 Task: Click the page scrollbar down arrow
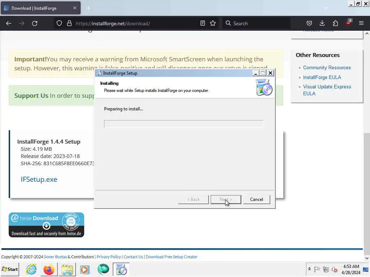[x=367, y=258]
